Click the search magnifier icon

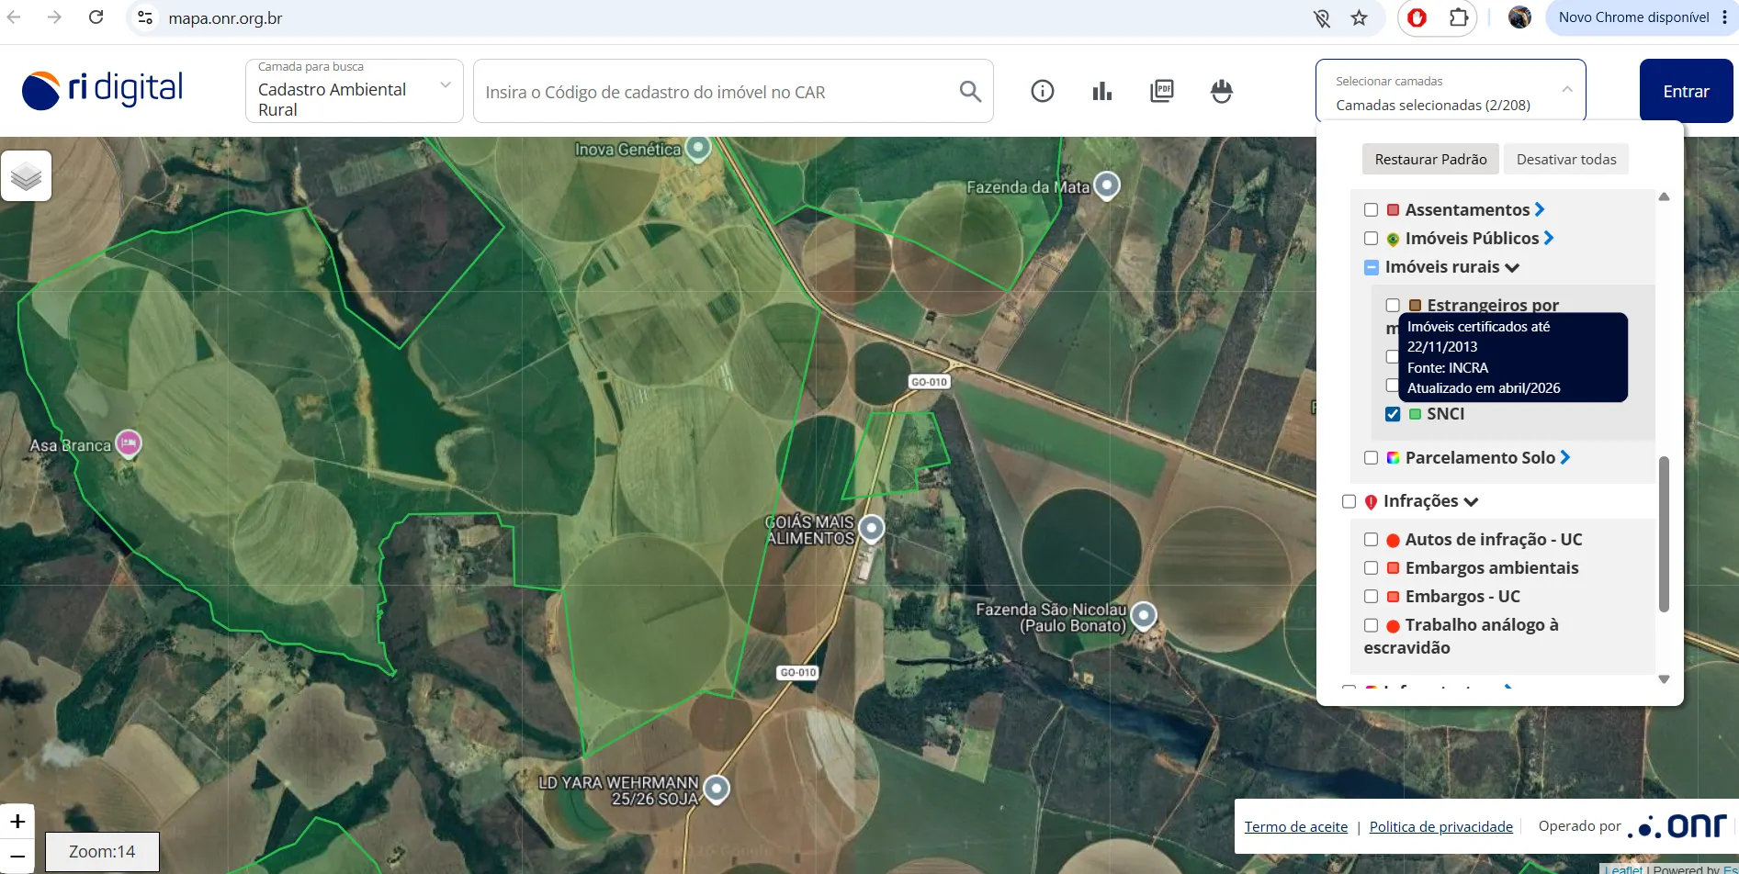click(970, 91)
